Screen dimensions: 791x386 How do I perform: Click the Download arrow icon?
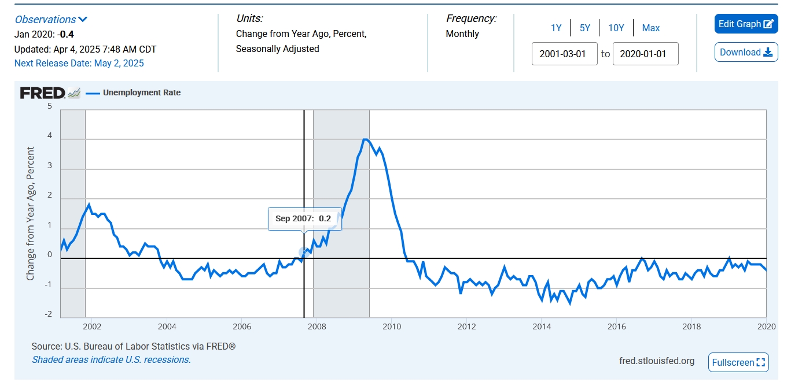click(x=768, y=53)
